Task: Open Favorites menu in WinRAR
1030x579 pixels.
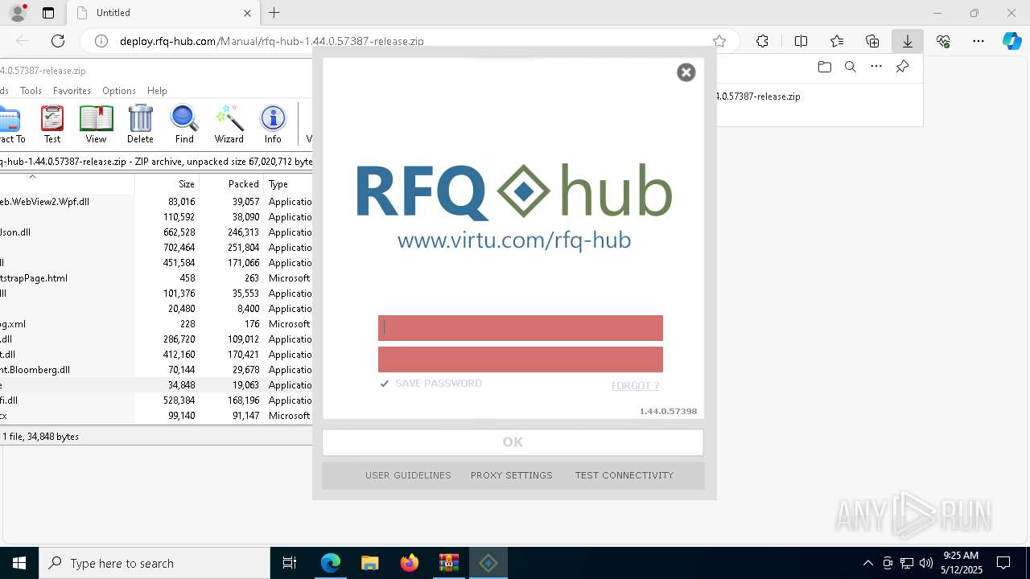Action: (x=72, y=91)
